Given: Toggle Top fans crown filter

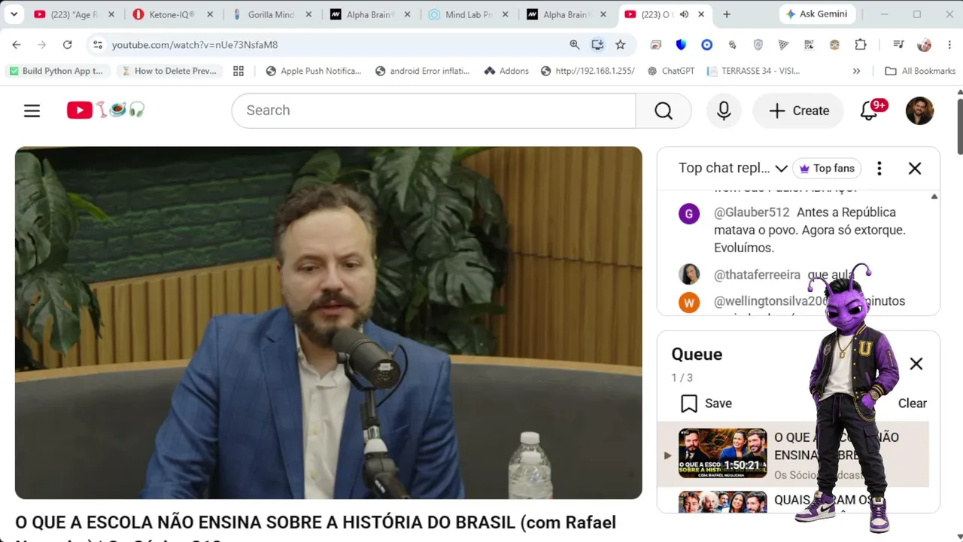Looking at the screenshot, I should tap(826, 169).
